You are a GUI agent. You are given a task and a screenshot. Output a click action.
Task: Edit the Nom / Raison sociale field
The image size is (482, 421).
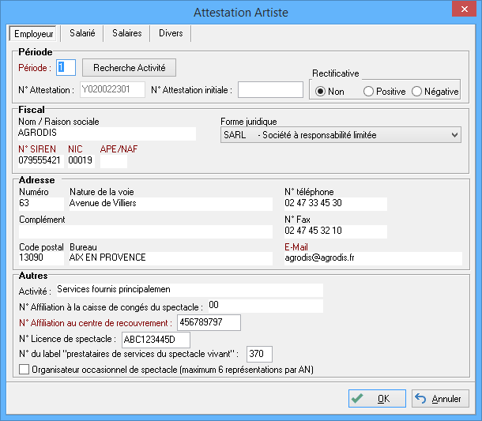pyautogui.click(x=107, y=133)
